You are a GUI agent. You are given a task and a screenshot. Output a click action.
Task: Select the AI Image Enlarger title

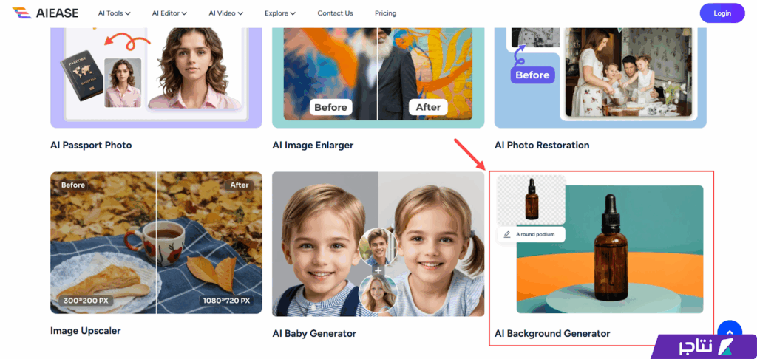[313, 145]
